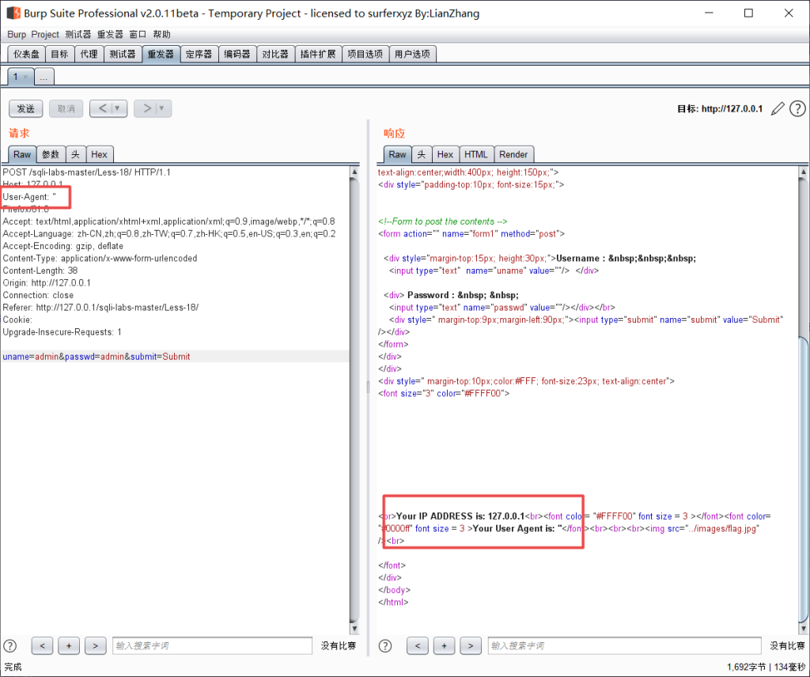Open the 窗口 menu
Viewport: 810px width, 677px height.
(x=138, y=35)
